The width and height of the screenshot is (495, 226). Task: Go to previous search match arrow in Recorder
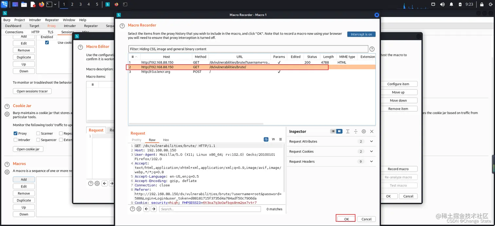(147, 209)
